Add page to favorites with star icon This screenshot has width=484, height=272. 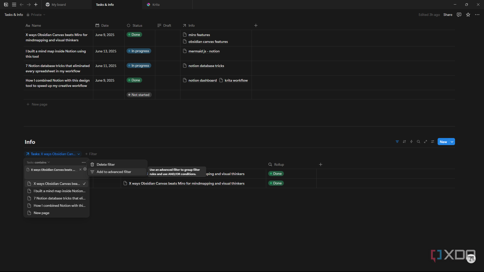468,15
